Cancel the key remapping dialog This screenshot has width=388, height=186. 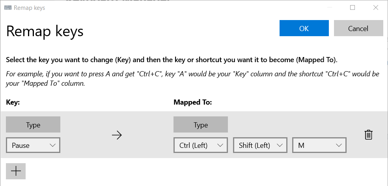(x=358, y=28)
